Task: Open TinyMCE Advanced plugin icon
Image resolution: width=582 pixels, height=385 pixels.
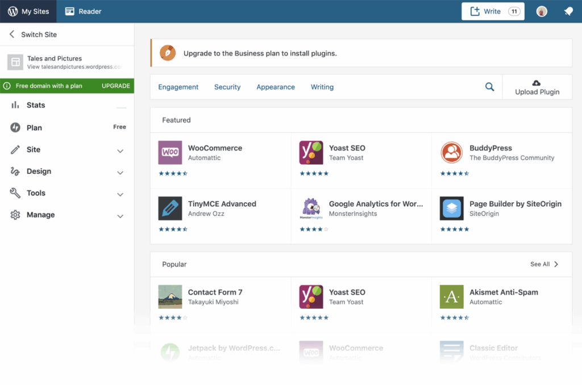Action: pos(170,208)
